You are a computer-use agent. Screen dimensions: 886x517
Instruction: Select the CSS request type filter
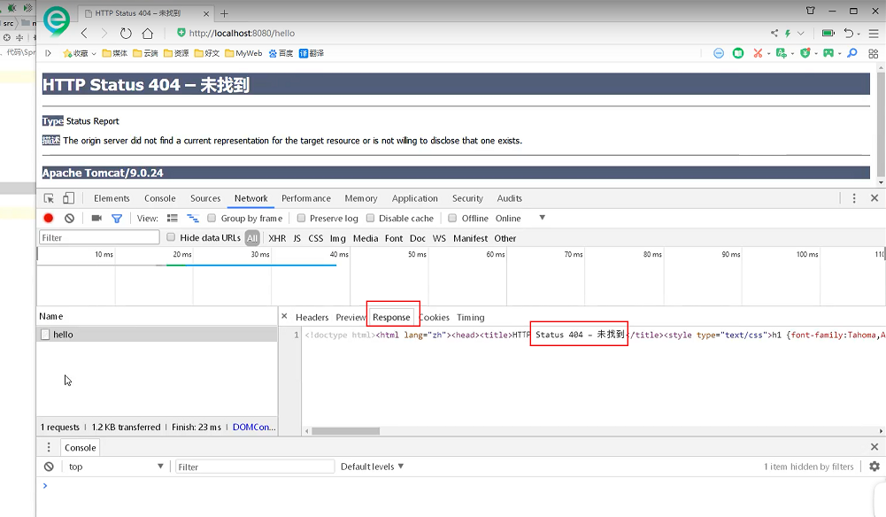pyautogui.click(x=315, y=238)
